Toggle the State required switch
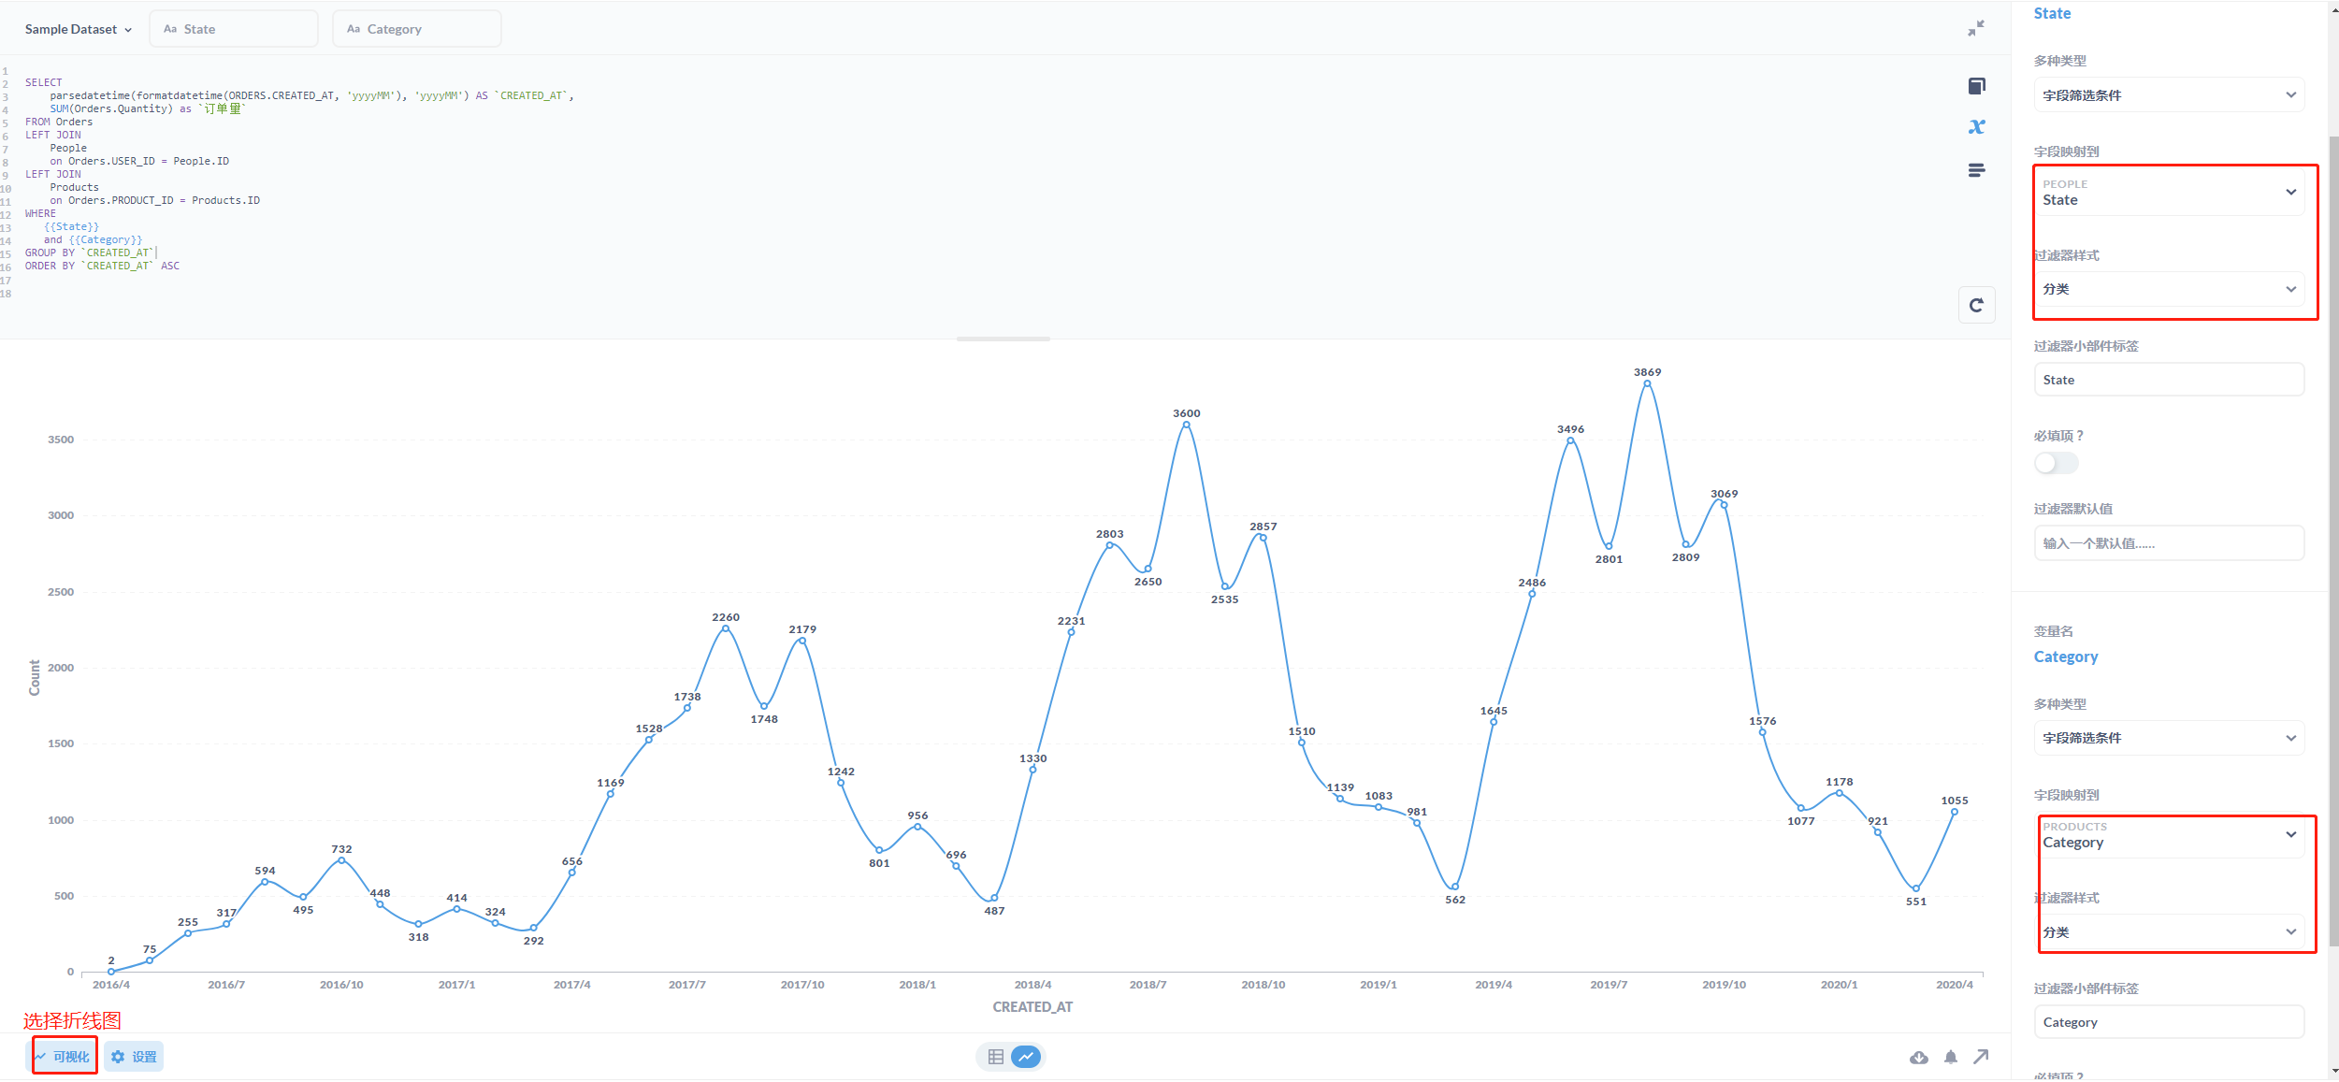This screenshot has height=1082, width=2339. coord(2055,463)
